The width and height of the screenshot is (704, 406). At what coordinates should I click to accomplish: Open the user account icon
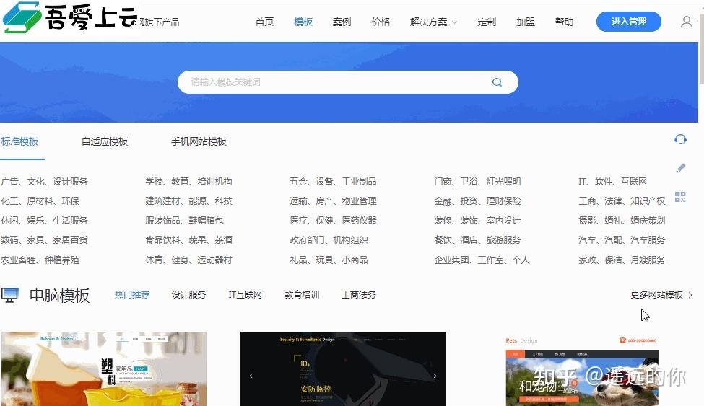click(x=686, y=22)
